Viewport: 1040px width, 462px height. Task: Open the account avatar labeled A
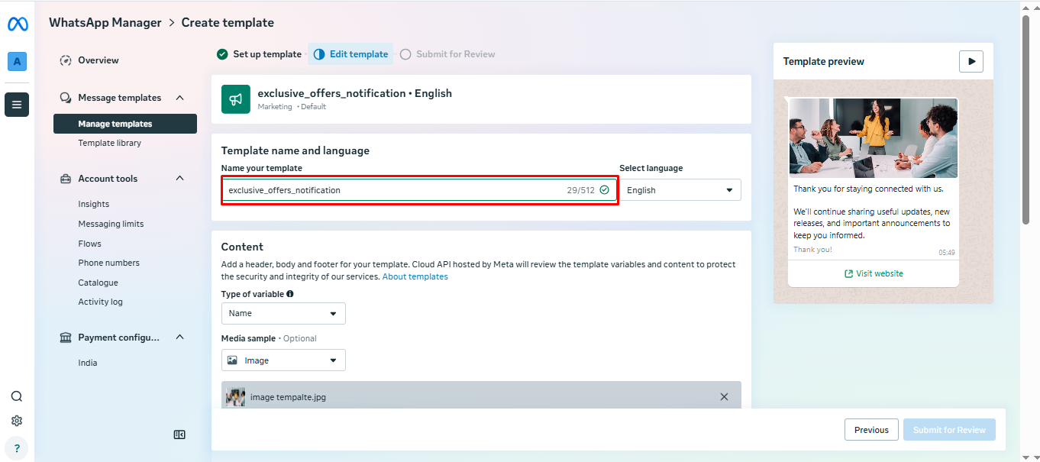(17, 62)
